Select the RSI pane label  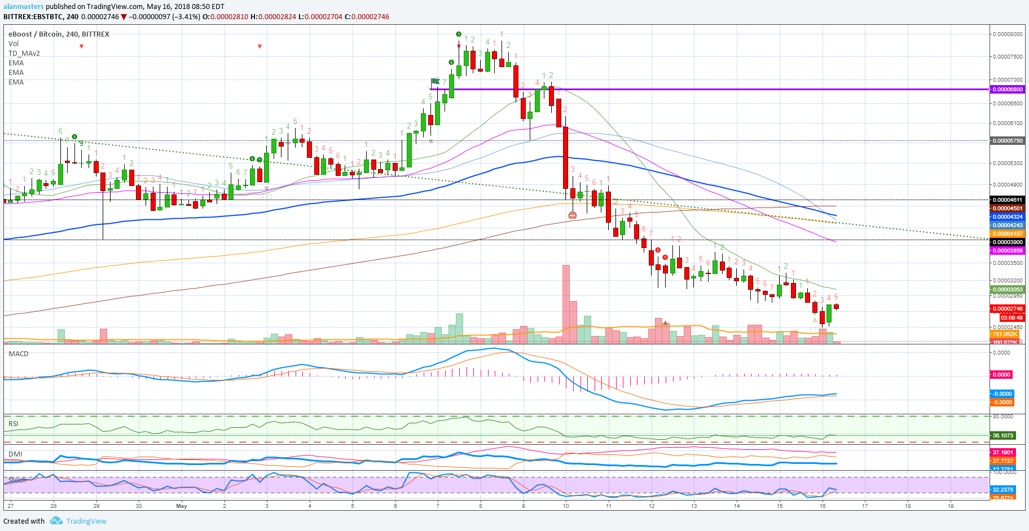13,424
